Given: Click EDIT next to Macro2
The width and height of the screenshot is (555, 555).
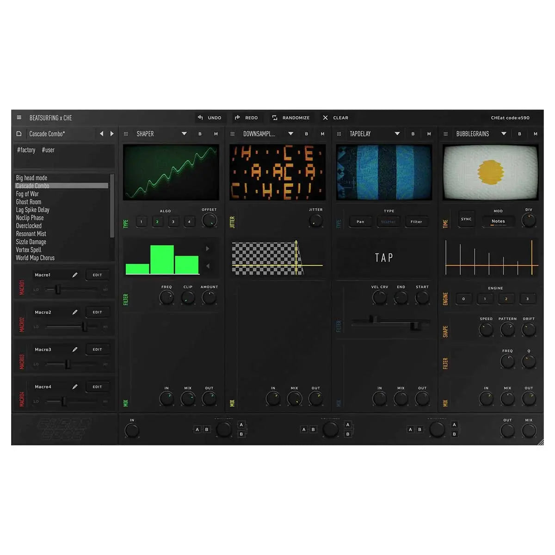Looking at the screenshot, I should [97, 311].
